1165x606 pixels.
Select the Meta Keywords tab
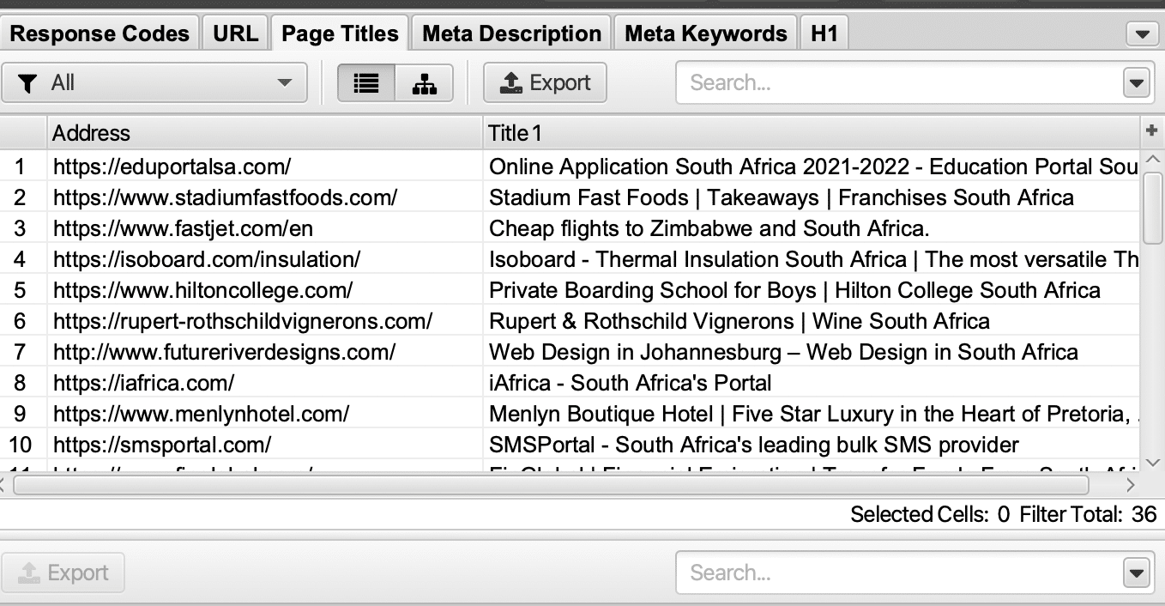click(x=705, y=34)
